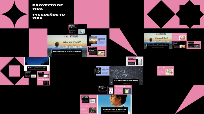The image size is (204, 114).
Task: Click the child with painted hands image
Action: pyautogui.click(x=183, y=38)
